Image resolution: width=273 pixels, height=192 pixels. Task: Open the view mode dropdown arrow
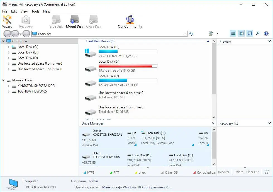point(217,33)
